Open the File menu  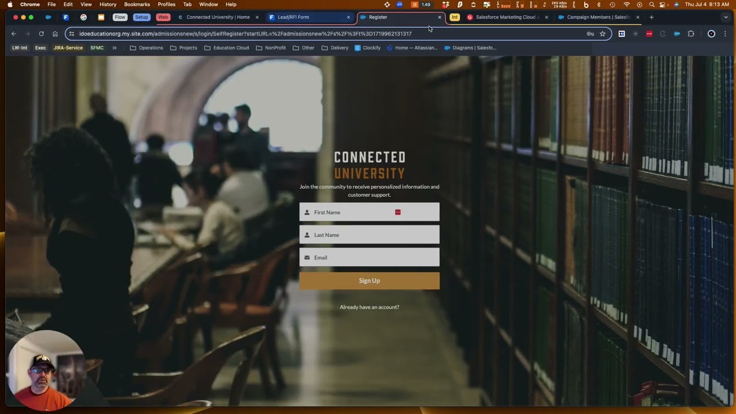coord(52,4)
